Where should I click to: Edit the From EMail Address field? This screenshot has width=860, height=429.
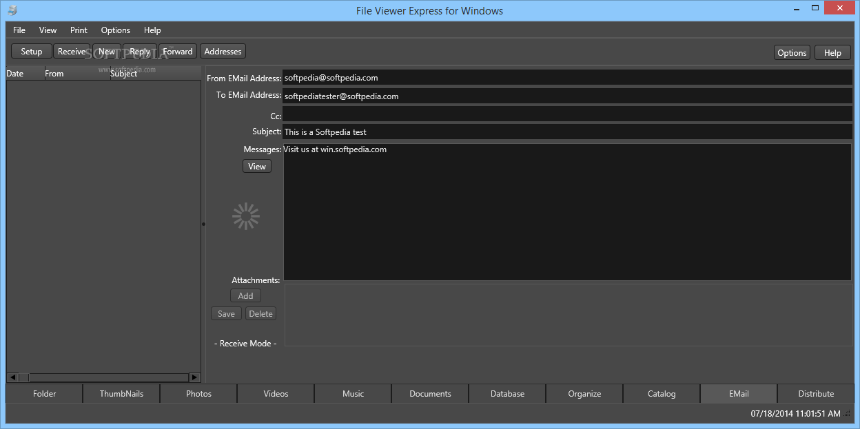(567, 78)
